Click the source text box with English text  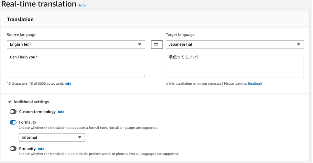tap(76, 65)
